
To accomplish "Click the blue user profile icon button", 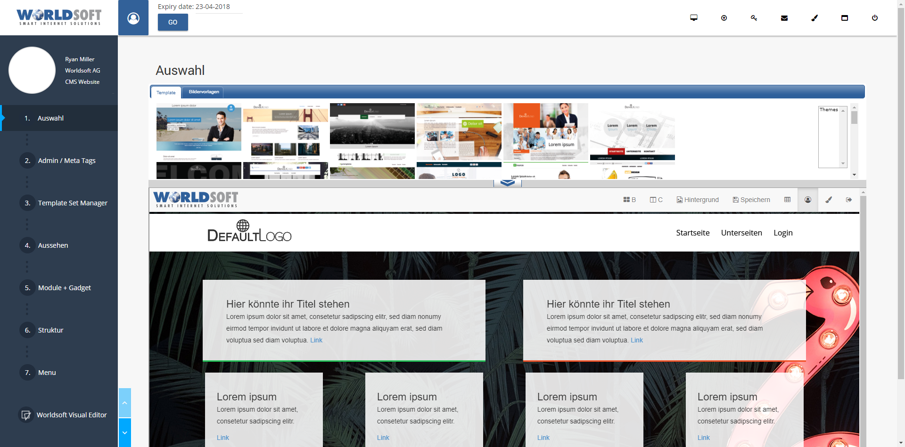I will click(x=133, y=18).
